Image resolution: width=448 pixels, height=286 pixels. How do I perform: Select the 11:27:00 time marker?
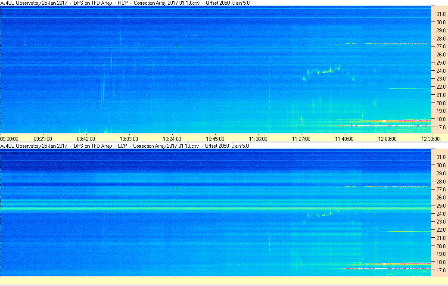click(301, 139)
